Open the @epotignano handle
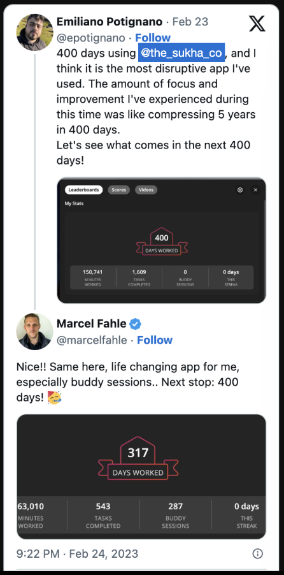This screenshot has height=575, width=284. pyautogui.click(x=91, y=38)
